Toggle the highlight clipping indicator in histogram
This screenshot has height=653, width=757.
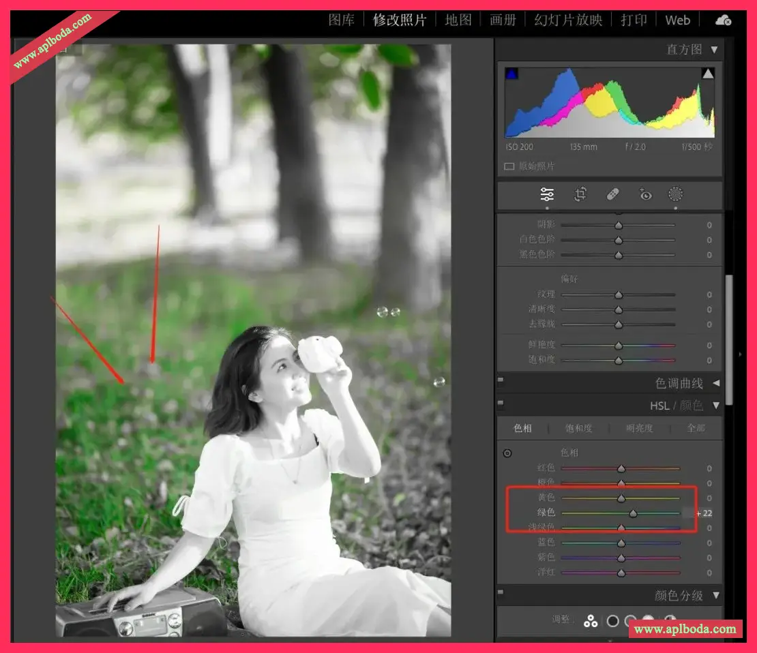point(708,74)
